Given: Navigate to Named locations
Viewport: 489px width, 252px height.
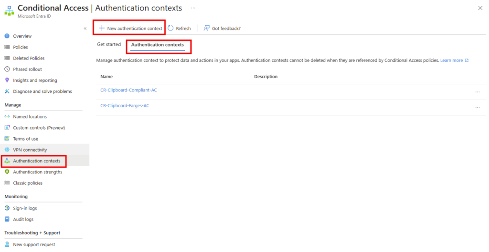Looking at the screenshot, I should coord(30,116).
